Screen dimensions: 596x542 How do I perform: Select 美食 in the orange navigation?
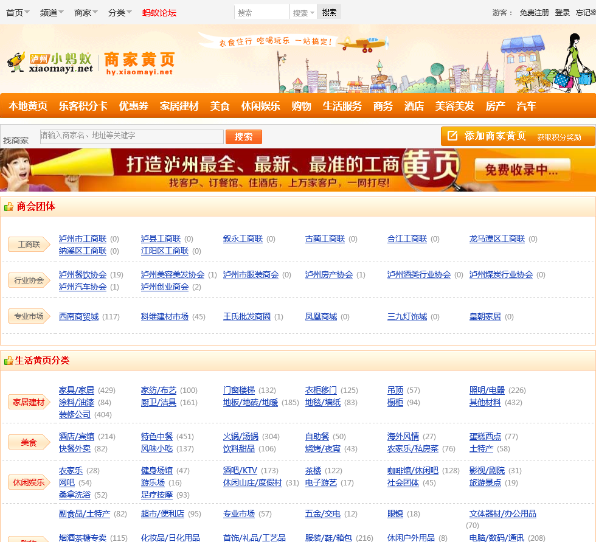[220, 106]
